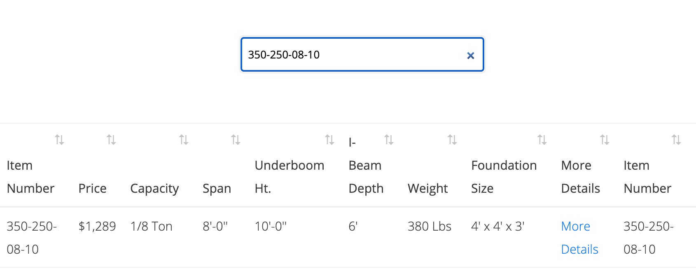Sort by Foundation Size arrows icon
Screen dimensions: 696x271
pos(542,140)
